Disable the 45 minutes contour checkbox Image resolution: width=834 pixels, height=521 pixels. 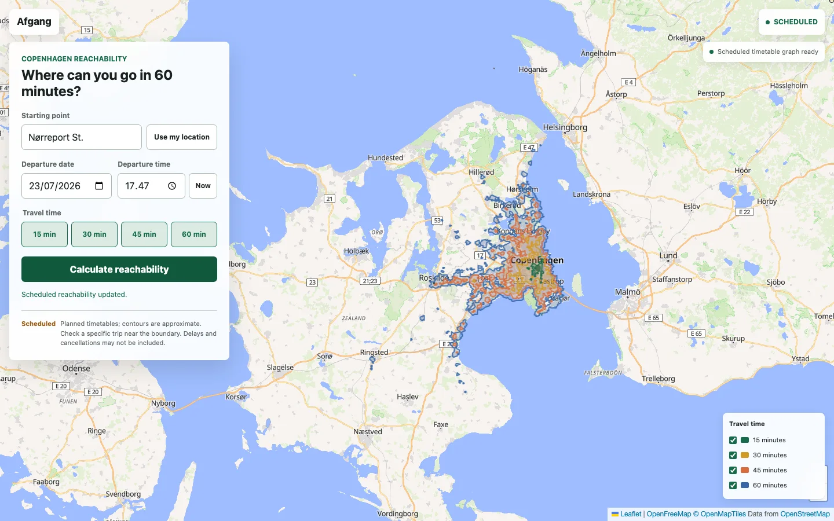[x=733, y=470]
